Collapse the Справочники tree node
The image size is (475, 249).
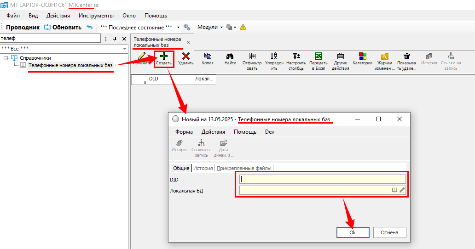click(6, 58)
